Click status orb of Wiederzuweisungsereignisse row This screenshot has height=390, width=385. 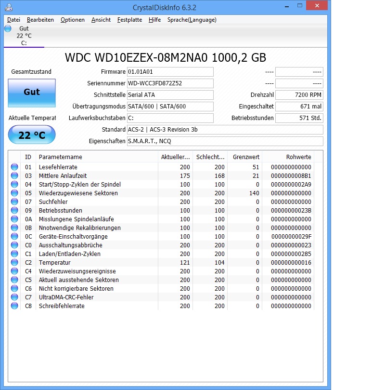(x=14, y=271)
